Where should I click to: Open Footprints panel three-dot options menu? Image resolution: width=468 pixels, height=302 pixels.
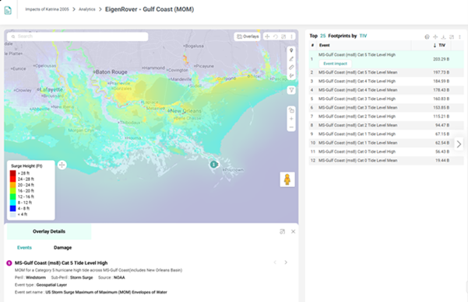click(459, 37)
